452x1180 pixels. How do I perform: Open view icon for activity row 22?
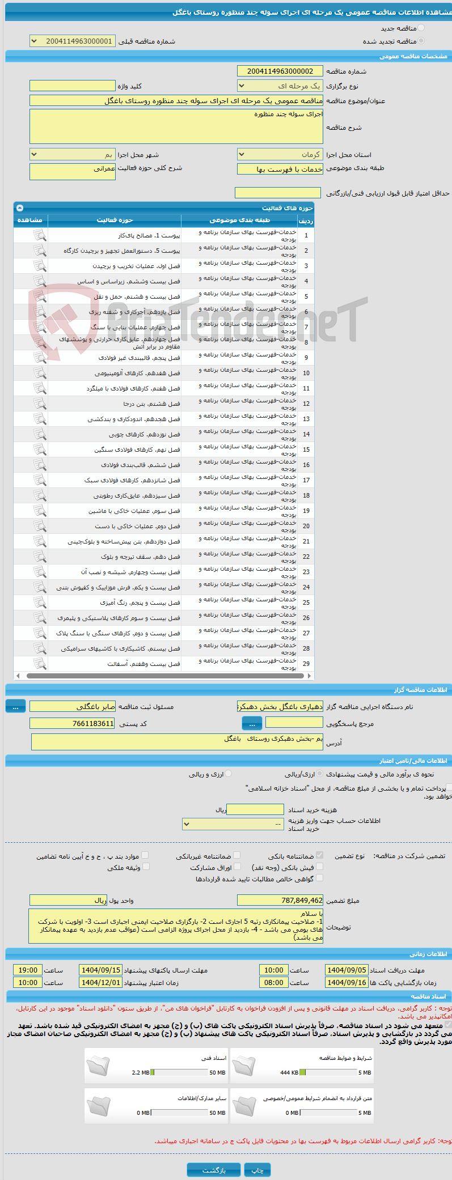pos(40,557)
